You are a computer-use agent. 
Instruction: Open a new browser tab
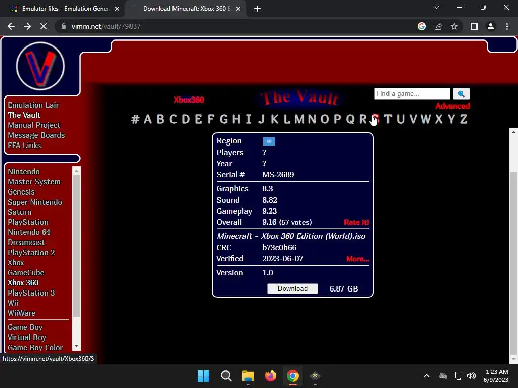[x=257, y=9]
